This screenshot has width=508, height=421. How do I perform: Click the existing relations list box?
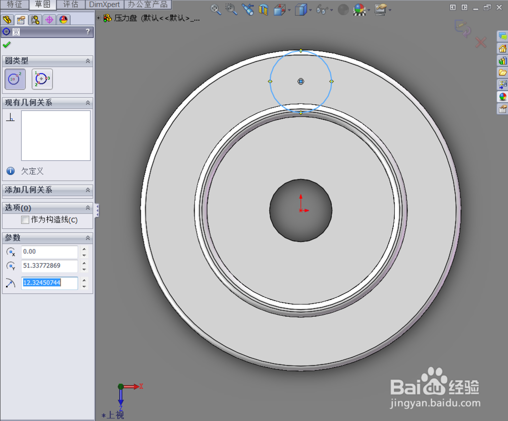tap(56, 136)
